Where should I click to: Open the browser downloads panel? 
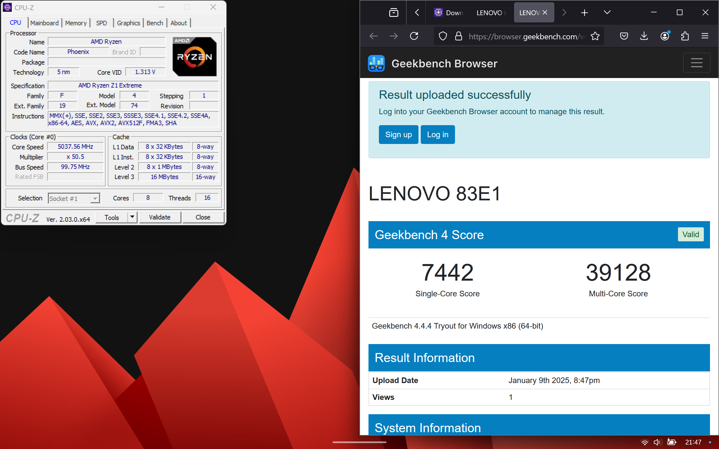click(x=644, y=36)
